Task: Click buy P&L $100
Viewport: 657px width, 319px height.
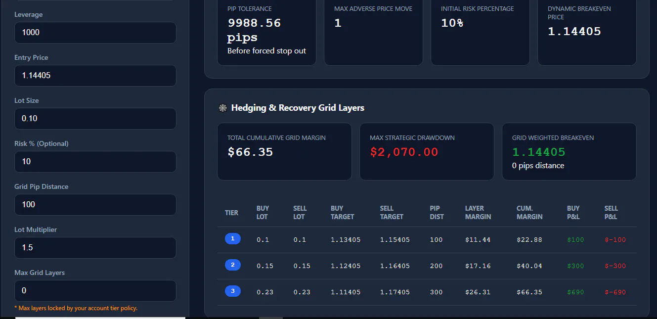Action: 575,240
